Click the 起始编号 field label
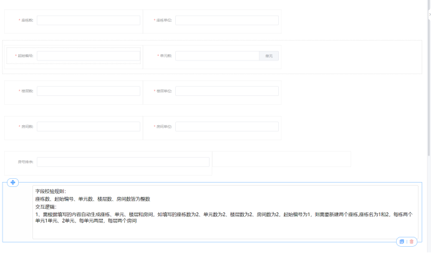The image size is (431, 253). pos(24,55)
